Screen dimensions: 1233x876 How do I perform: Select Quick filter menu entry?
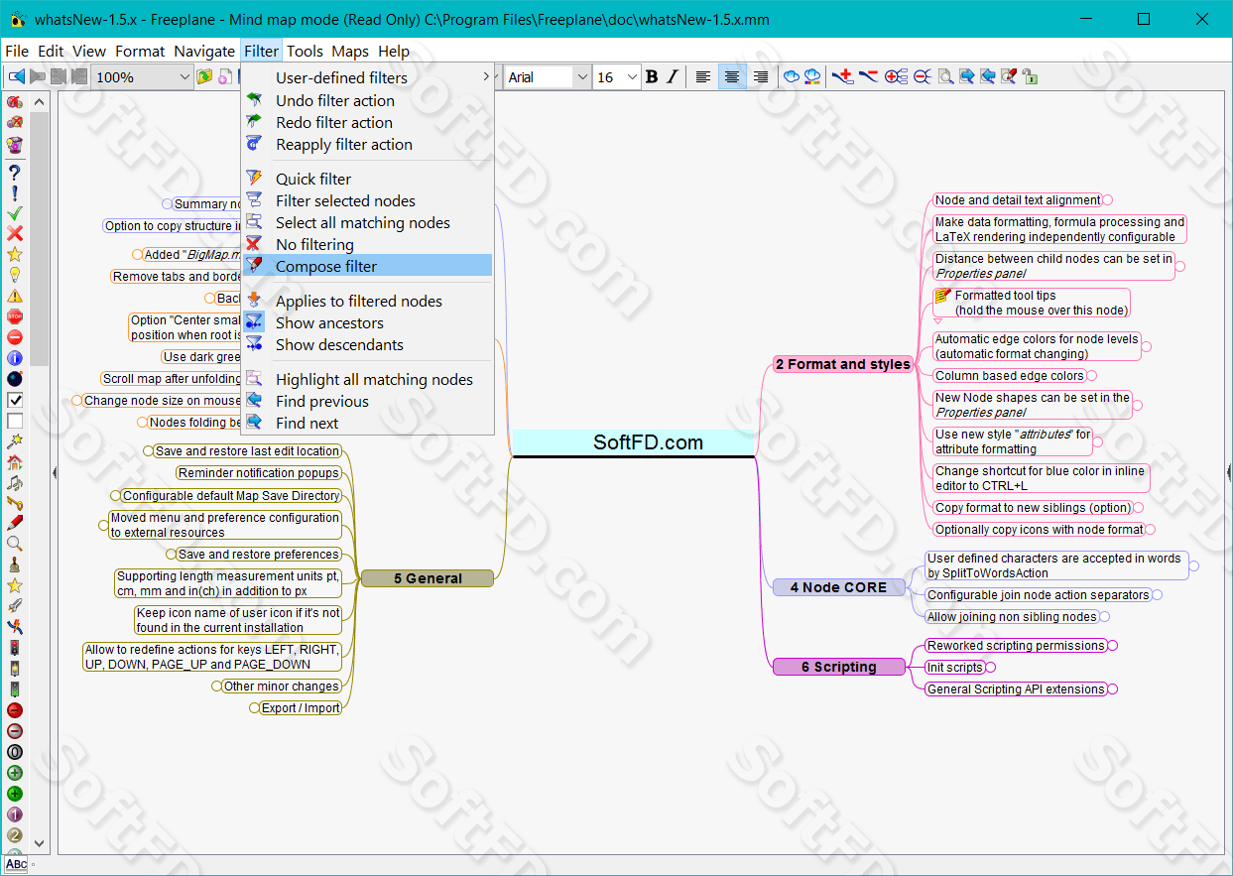pyautogui.click(x=367, y=179)
